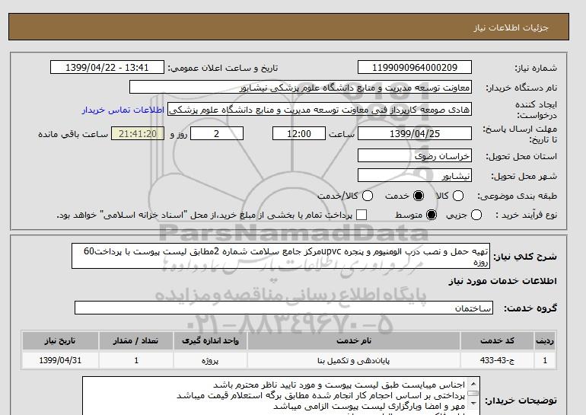586x415 pixels.
Task: Click the scrollbar thumb in buyer notes
Action: (x=473, y=394)
